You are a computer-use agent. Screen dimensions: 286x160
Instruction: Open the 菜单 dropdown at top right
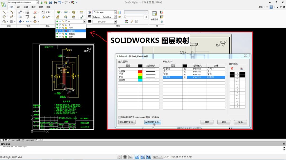[262, 7]
